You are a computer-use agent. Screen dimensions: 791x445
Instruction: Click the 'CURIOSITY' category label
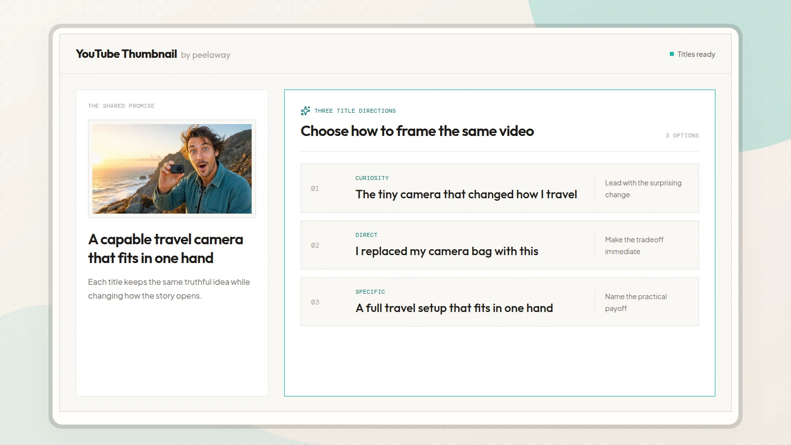(372, 178)
